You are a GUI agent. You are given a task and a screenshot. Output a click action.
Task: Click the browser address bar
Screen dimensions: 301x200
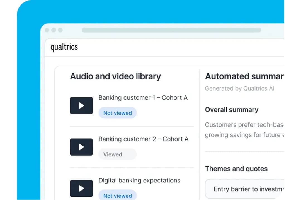click(x=171, y=30)
